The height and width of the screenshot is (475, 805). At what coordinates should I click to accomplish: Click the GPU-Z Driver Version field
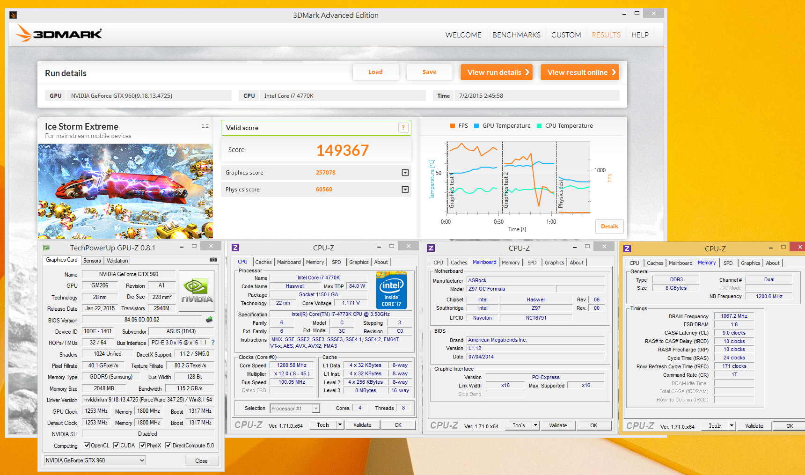pos(148,400)
